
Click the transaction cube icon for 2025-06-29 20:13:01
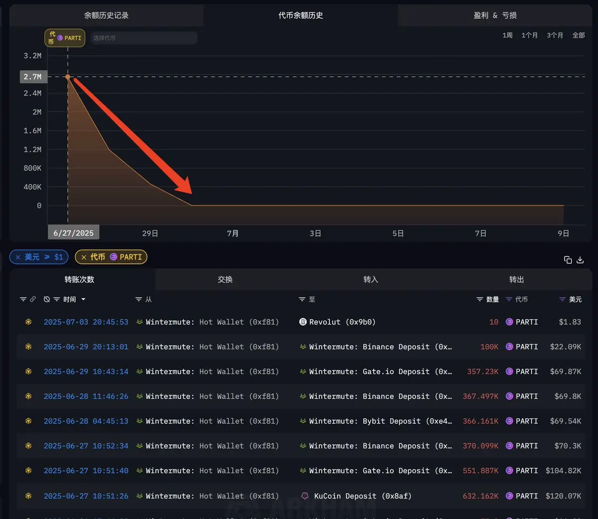click(28, 346)
